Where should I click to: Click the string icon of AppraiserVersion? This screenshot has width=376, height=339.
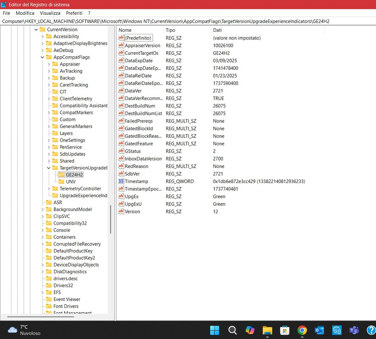[121, 45]
